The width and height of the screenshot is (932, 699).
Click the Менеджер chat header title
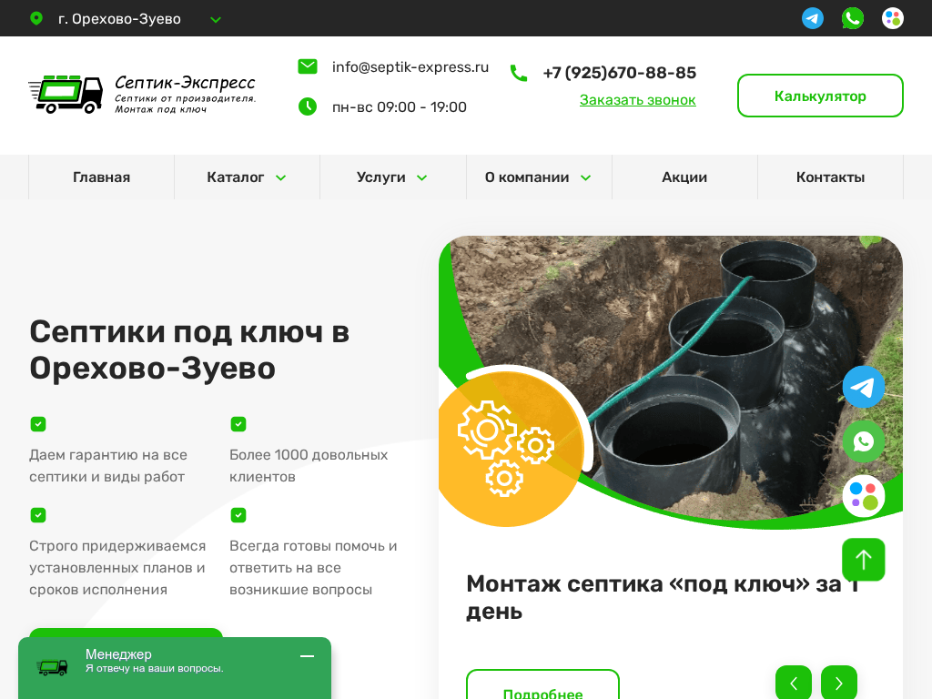[x=118, y=653]
